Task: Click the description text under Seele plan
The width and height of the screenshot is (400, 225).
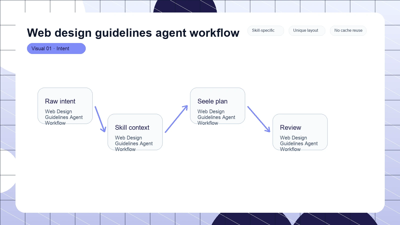Action: tap(216, 117)
